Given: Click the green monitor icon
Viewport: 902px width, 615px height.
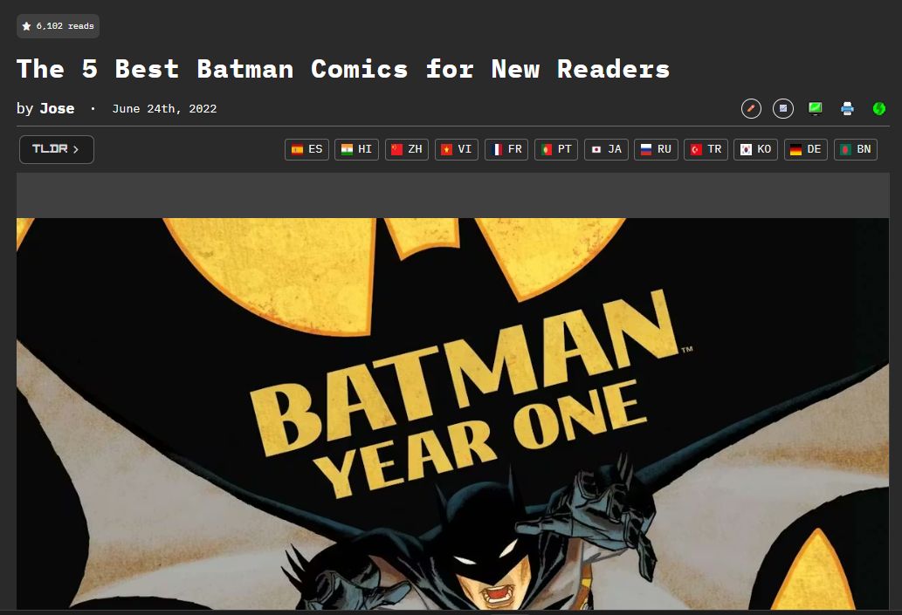Looking at the screenshot, I should pyautogui.click(x=816, y=109).
